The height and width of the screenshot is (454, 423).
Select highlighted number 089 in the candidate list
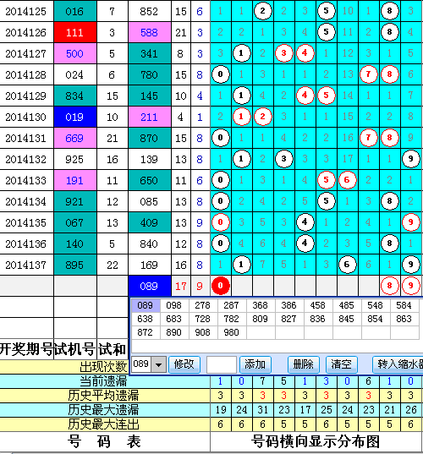point(146,305)
